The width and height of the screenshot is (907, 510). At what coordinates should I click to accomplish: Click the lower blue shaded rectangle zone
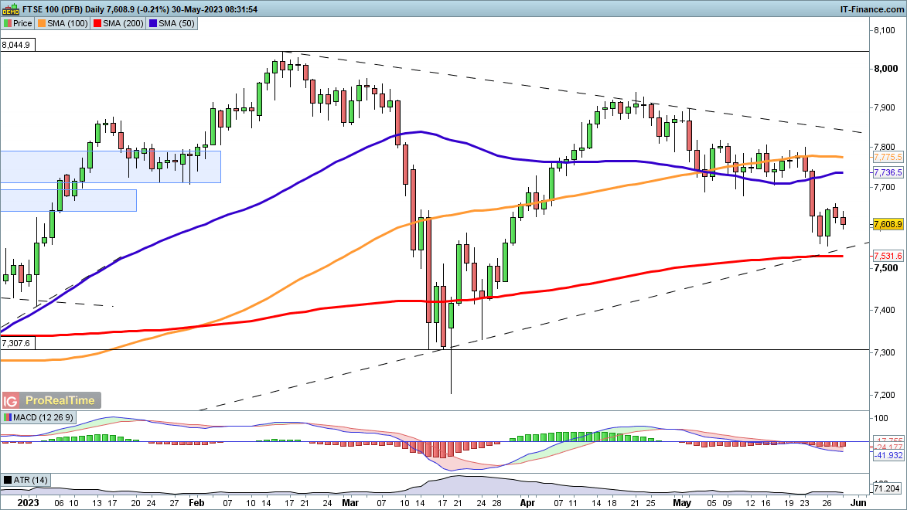pos(68,201)
